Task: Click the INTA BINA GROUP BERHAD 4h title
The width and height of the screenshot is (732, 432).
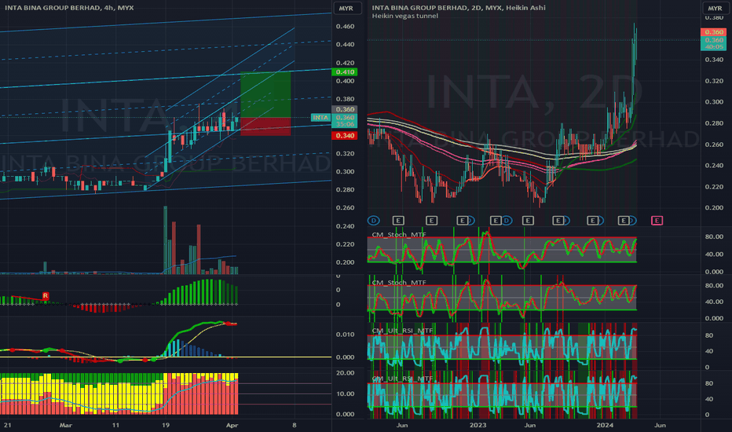Action: (x=69, y=8)
